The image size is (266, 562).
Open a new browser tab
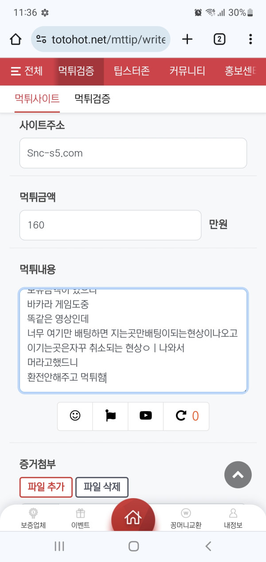188,39
